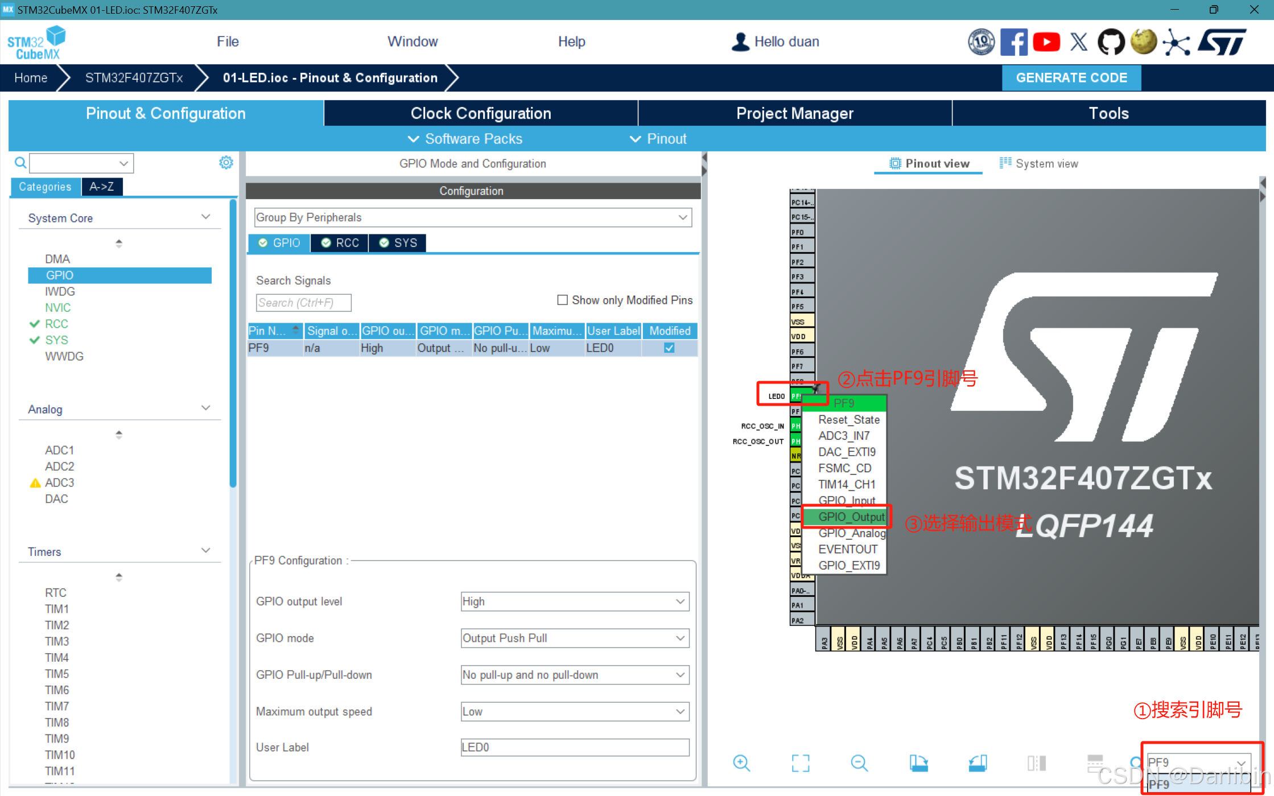
Task: Open the STM32CubeMX GitHub page icon
Action: coord(1111,42)
